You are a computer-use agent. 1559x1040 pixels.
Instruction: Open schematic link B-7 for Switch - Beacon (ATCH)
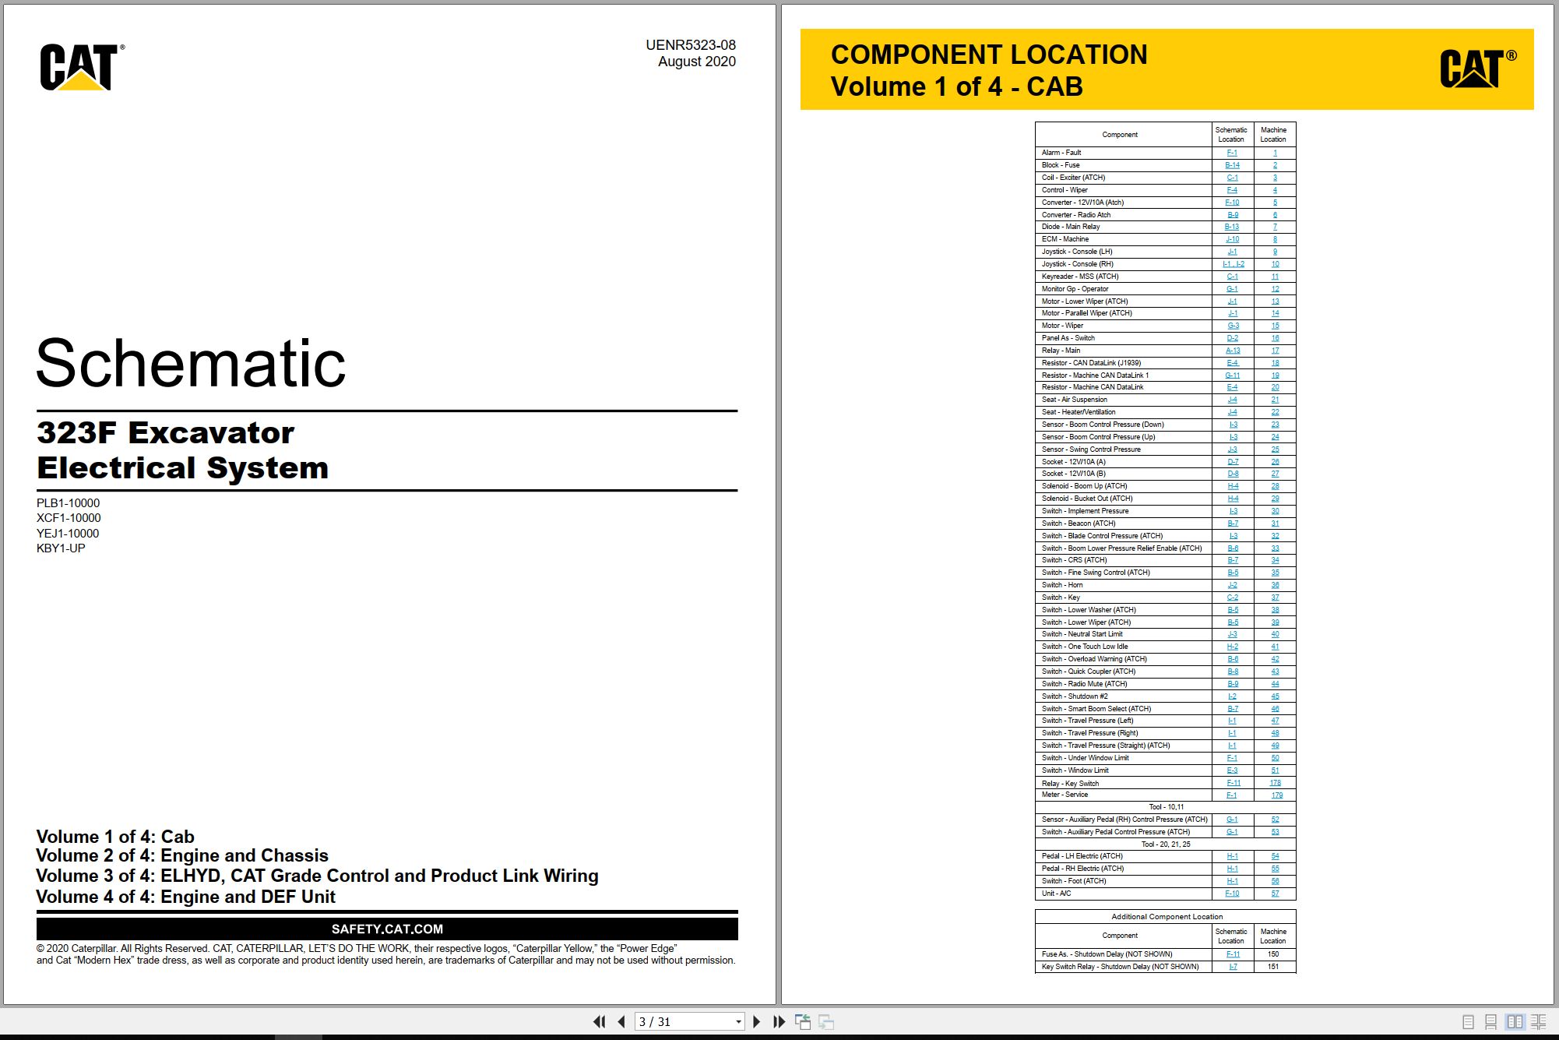tap(1233, 524)
